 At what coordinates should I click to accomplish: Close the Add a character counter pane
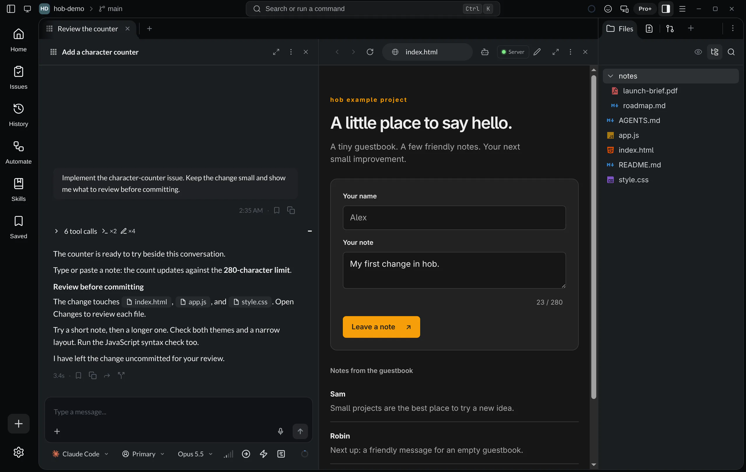[305, 52]
